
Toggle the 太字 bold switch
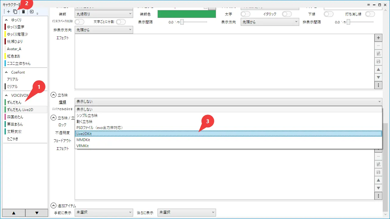tap(245, 14)
